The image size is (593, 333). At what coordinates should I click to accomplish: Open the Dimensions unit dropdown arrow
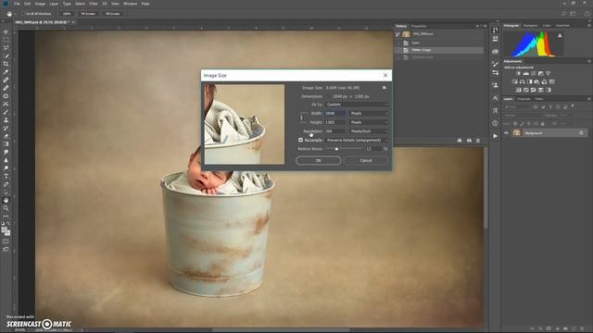coord(328,96)
